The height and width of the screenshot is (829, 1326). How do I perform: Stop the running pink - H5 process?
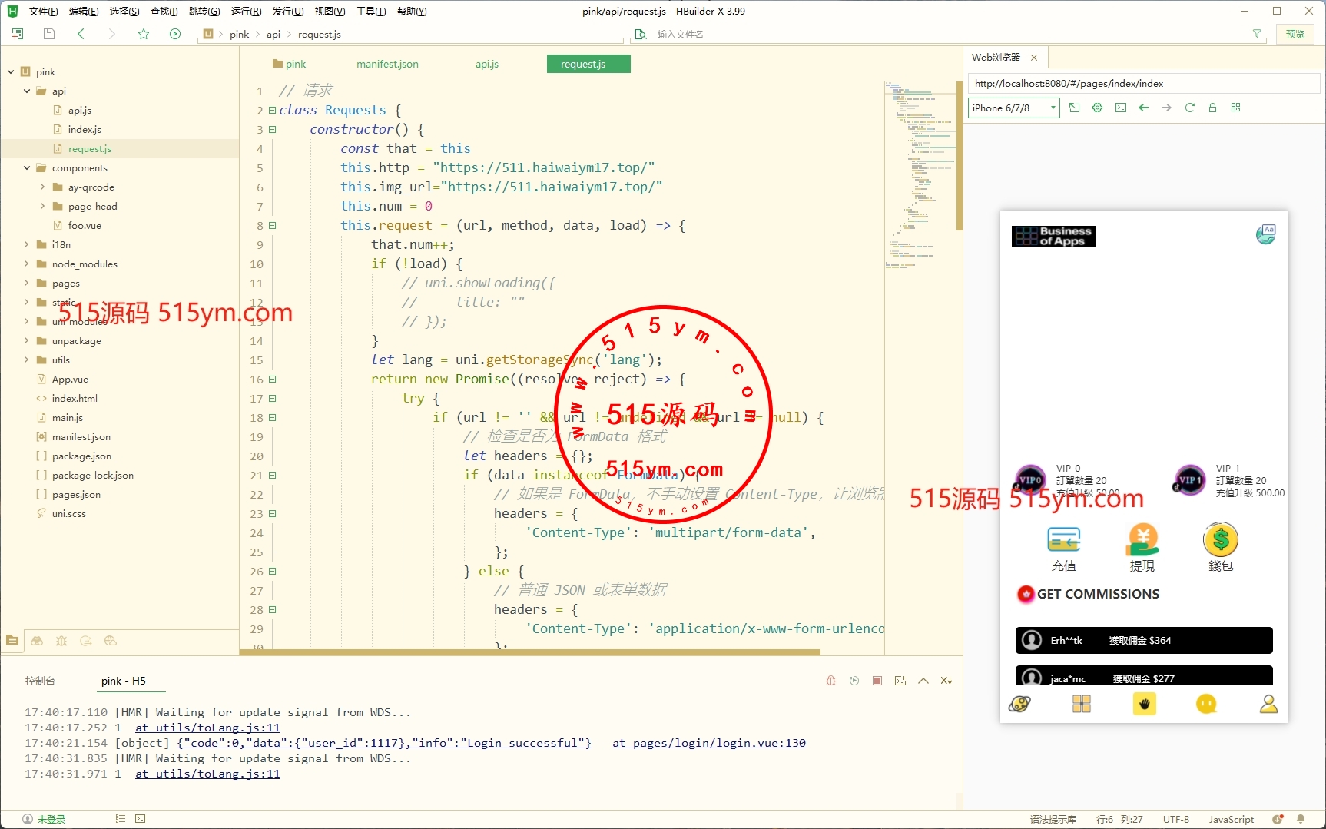click(877, 681)
